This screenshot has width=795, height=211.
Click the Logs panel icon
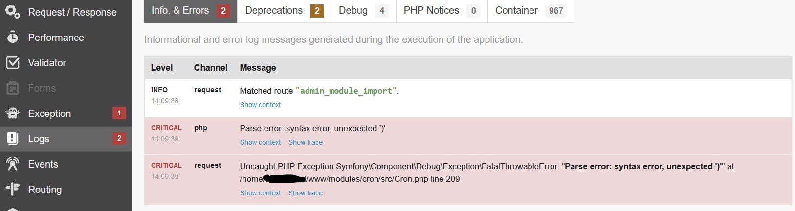pos(13,139)
